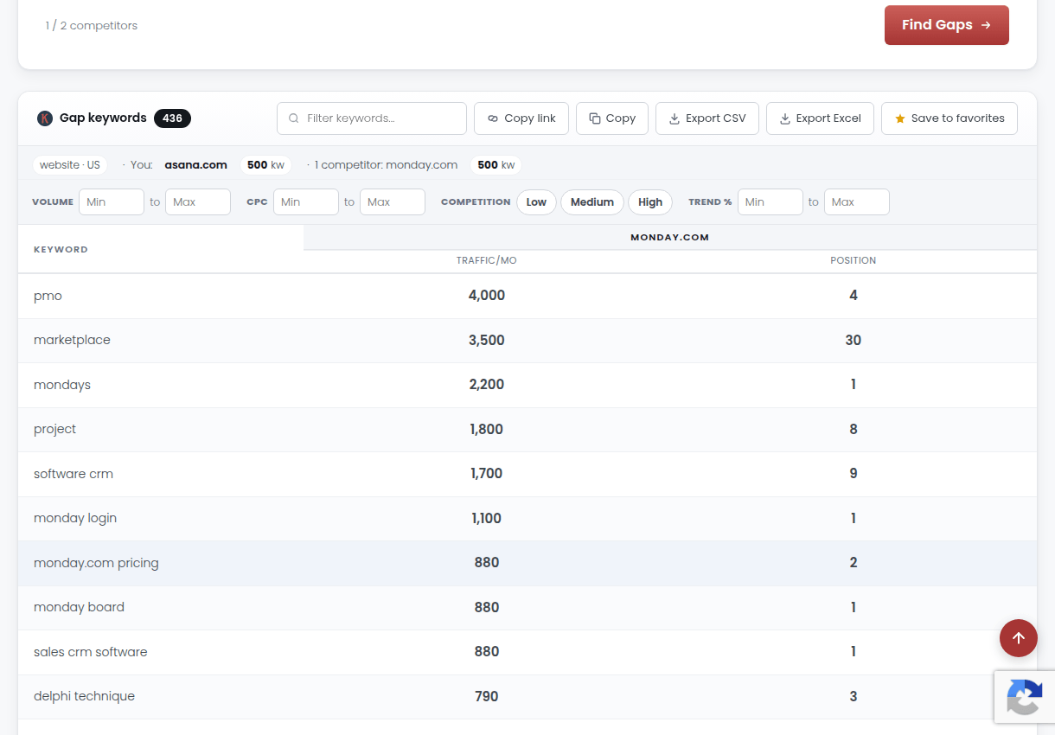The height and width of the screenshot is (735, 1055).
Task: Click the asana.com domain label
Action: (x=195, y=165)
